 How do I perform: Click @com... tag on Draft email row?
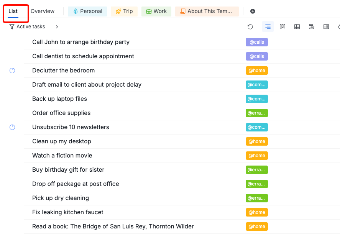point(257,85)
